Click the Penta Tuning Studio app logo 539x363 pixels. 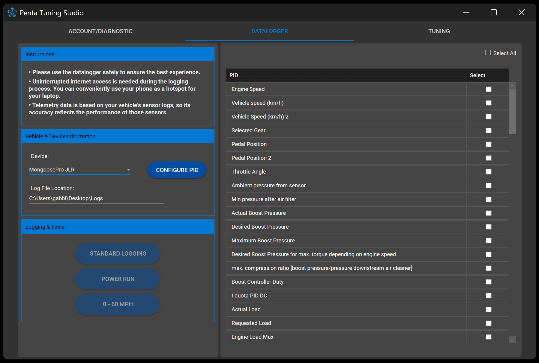tap(12, 13)
